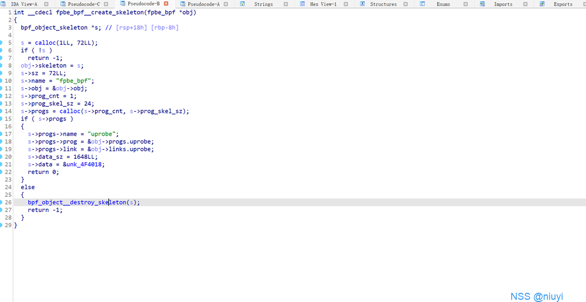Toggle breakpoint dot on line 14
Viewport: 586px width, 302px height.
pyautogui.click(x=2, y=111)
